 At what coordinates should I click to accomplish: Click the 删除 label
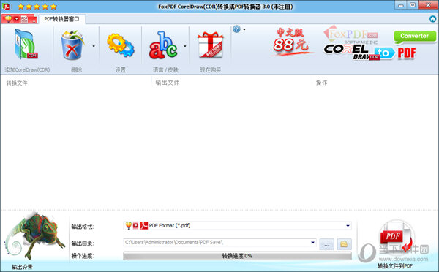tap(76, 69)
